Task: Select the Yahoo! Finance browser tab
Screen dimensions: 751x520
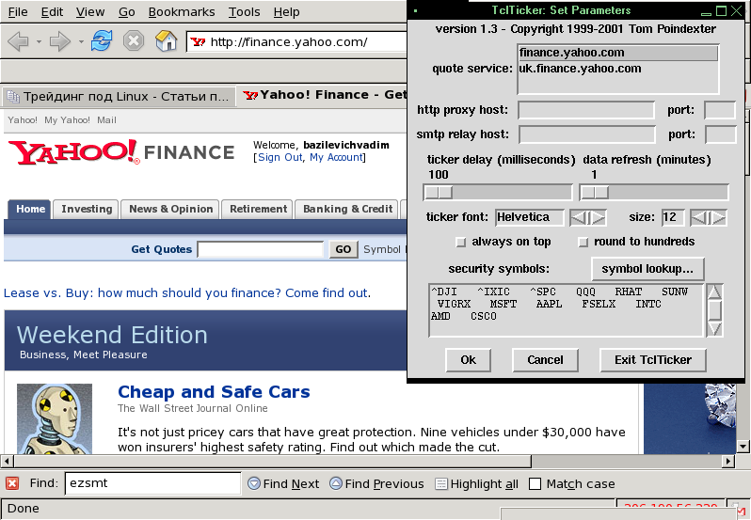Action: [x=324, y=95]
